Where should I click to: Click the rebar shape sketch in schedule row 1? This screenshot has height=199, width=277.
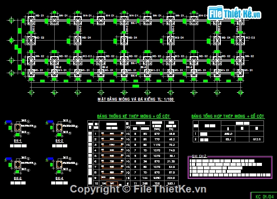(112, 134)
